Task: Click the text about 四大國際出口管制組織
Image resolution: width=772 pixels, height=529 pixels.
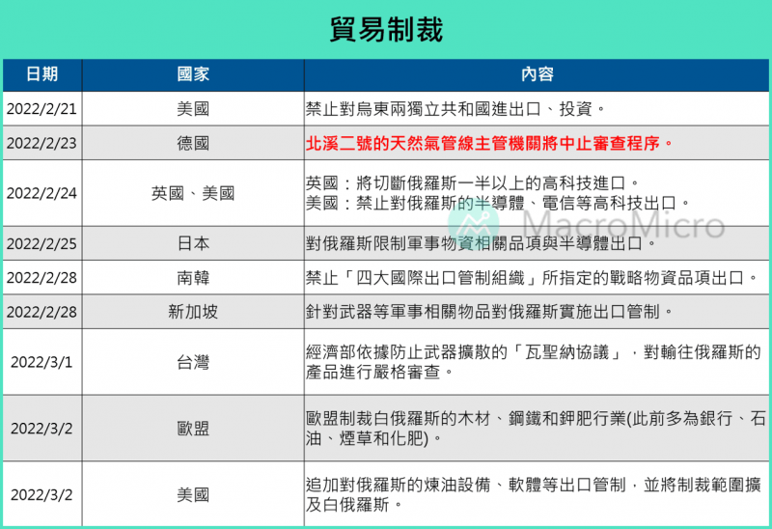Action: pos(532,278)
